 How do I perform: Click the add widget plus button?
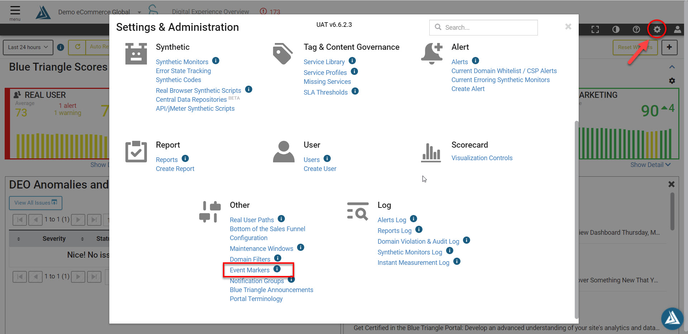669,47
